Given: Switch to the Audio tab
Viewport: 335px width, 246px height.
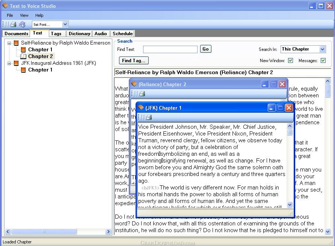Looking at the screenshot, I should point(101,34).
